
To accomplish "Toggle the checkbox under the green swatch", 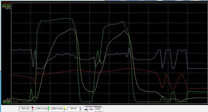I will click(49, 110).
